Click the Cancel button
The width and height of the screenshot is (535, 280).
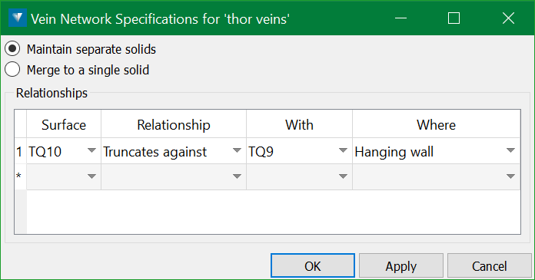(490, 265)
